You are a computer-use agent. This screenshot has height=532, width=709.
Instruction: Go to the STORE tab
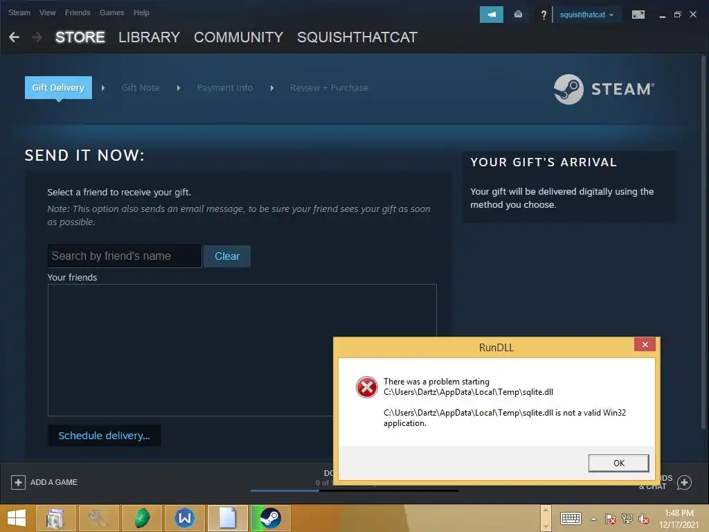(x=80, y=37)
